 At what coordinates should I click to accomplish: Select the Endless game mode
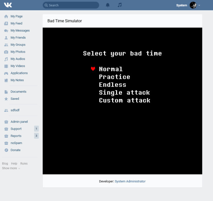pyautogui.click(x=112, y=85)
